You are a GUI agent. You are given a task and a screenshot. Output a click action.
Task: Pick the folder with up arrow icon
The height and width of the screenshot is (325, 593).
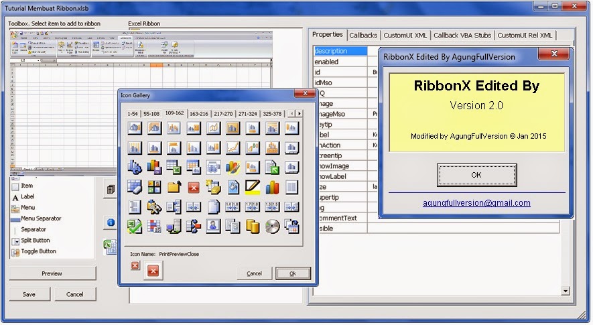coord(174,187)
